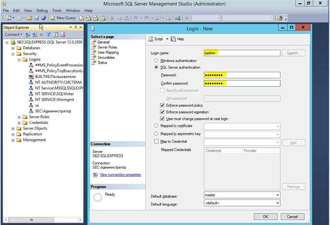Viewport: 330px width, 225px height.
Task: Click the Disconnect icon in Object Explorer toolbar
Action: tap(33, 34)
